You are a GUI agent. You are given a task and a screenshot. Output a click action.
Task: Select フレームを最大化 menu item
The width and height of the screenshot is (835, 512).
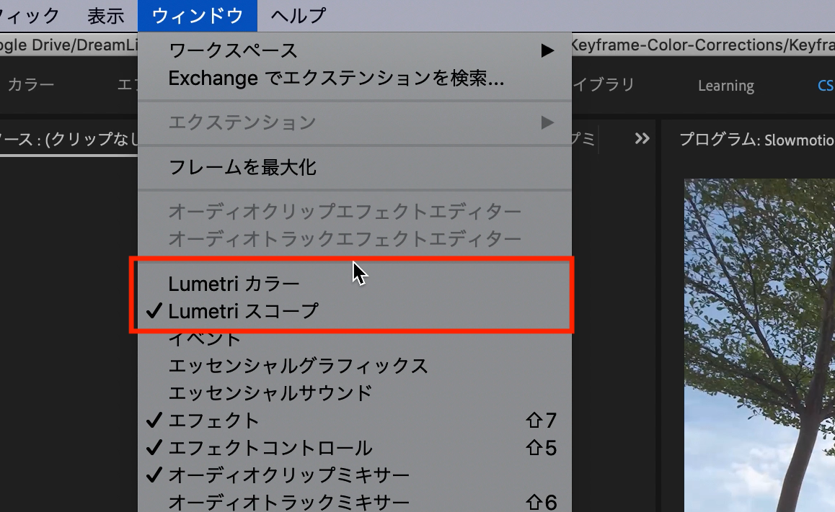[x=355, y=168]
